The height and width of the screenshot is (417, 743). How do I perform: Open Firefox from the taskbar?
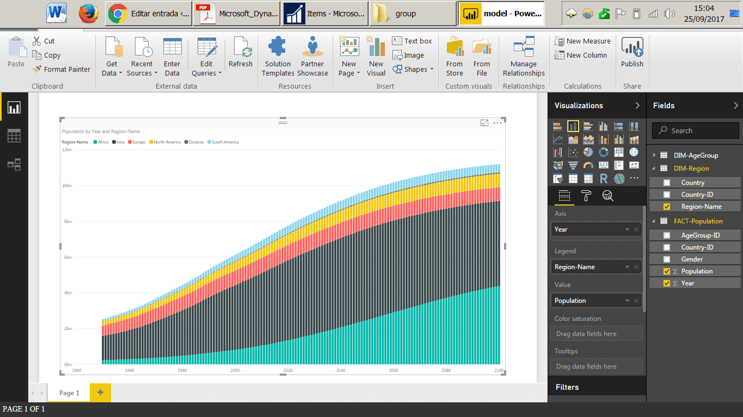89,14
